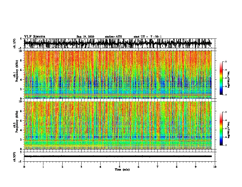Click the ch.2 spectrogram panel
242x187 pixels.
click(x=118, y=125)
